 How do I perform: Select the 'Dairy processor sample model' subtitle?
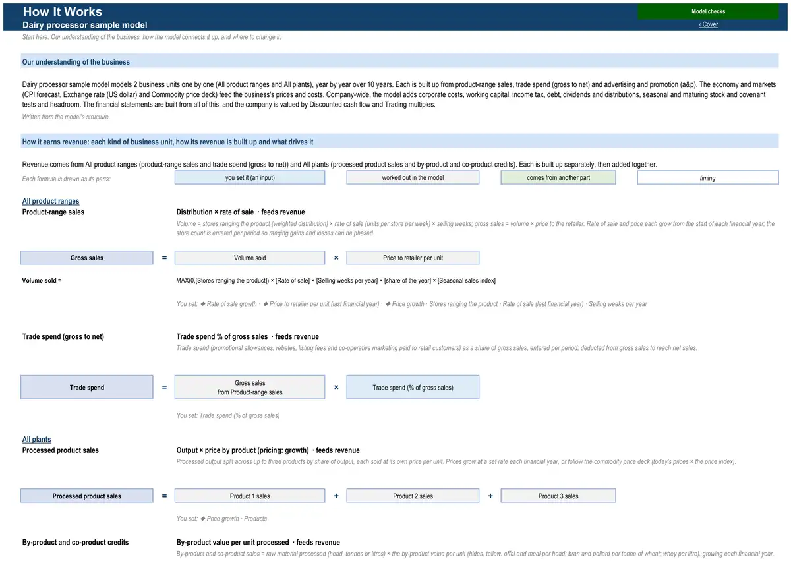[85, 25]
